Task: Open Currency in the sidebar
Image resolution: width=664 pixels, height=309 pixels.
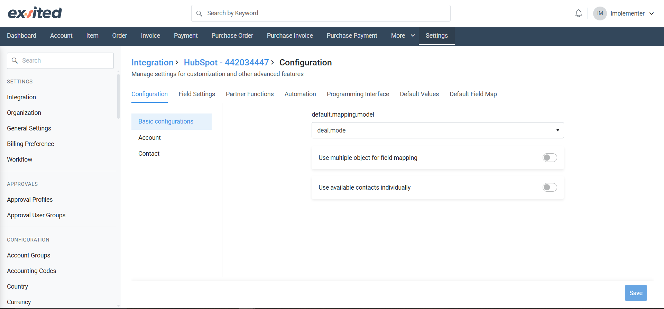Action: pyautogui.click(x=19, y=302)
